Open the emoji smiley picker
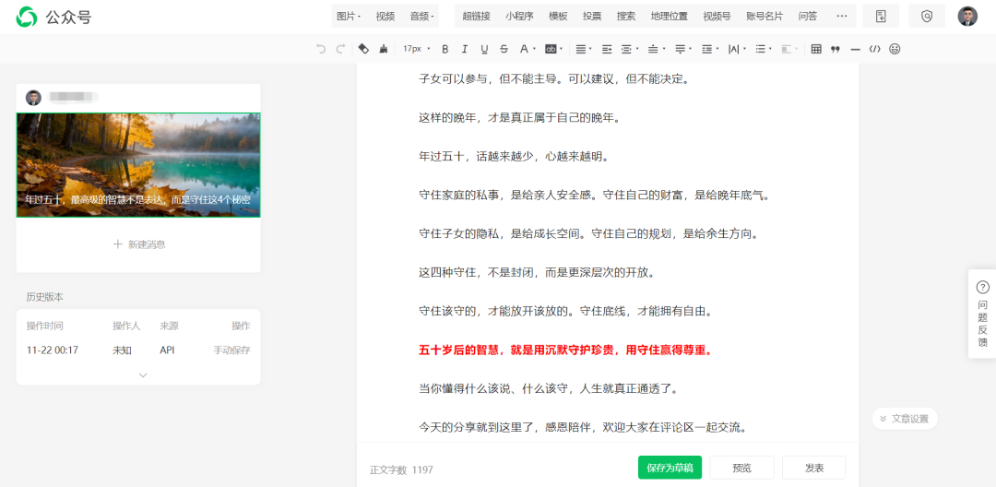996x487 pixels. click(x=895, y=49)
